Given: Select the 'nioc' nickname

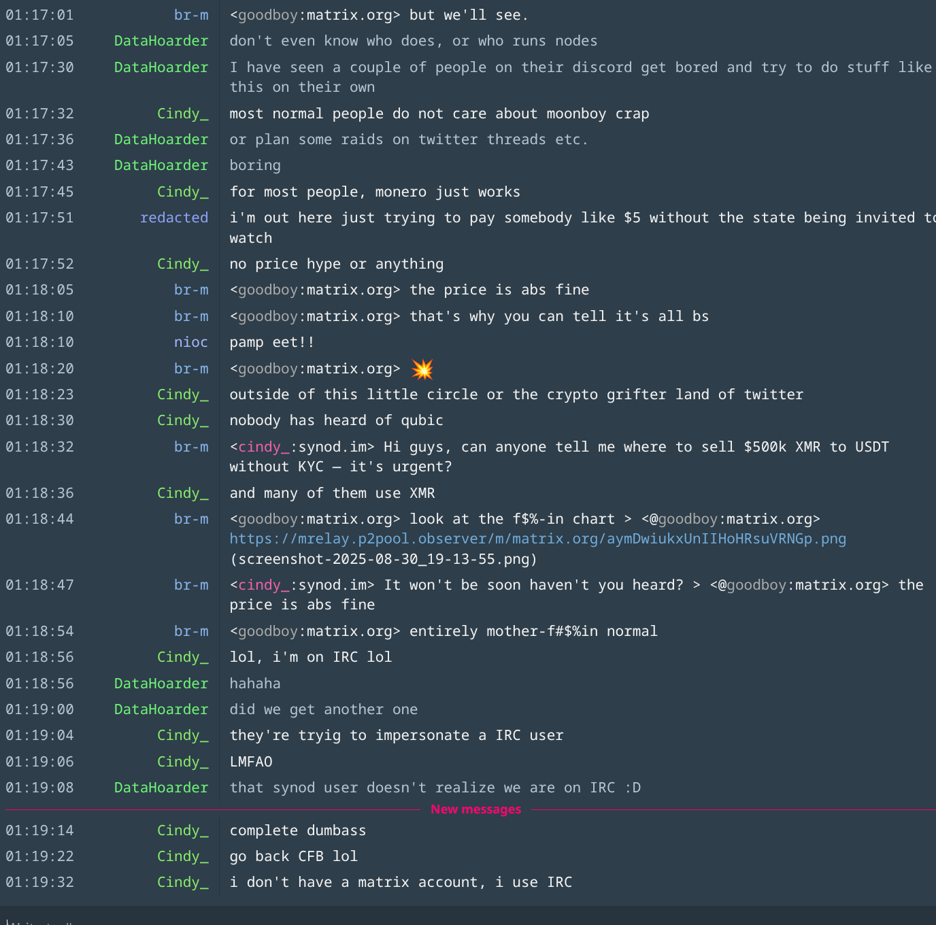Looking at the screenshot, I should [x=190, y=342].
